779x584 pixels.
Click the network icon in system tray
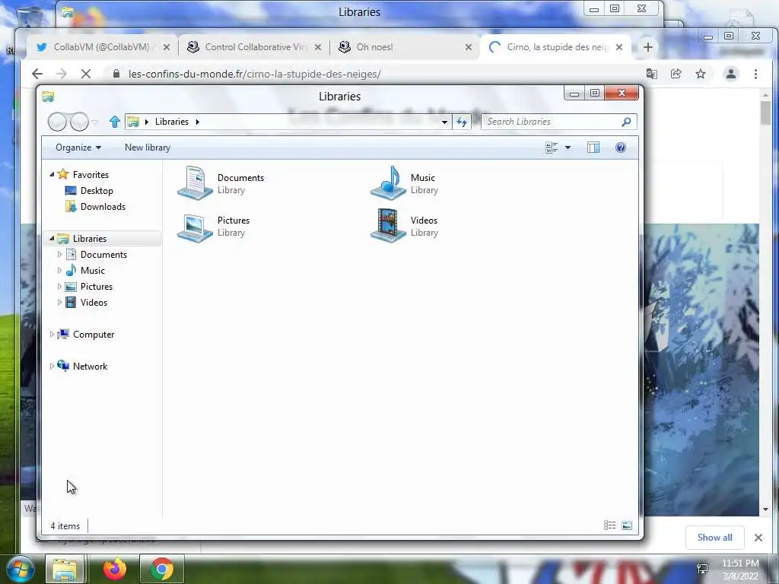point(702,569)
